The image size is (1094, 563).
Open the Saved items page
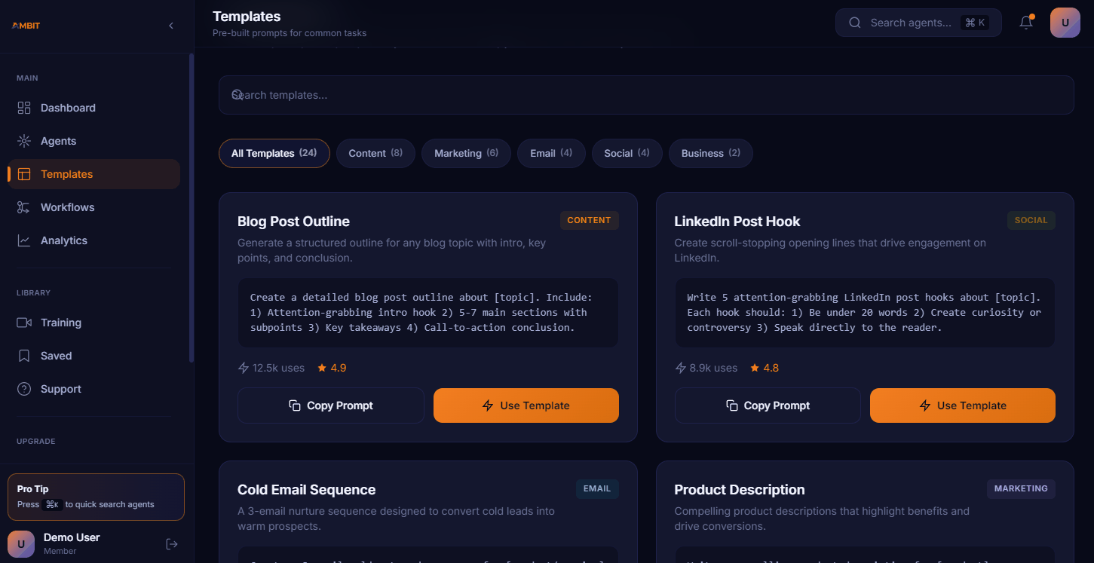[56, 356]
